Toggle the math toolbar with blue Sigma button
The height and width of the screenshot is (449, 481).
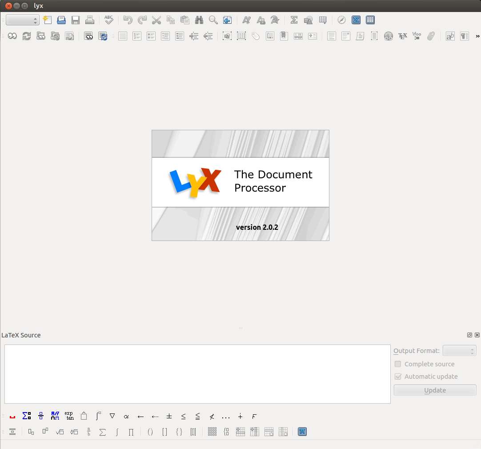(356, 20)
